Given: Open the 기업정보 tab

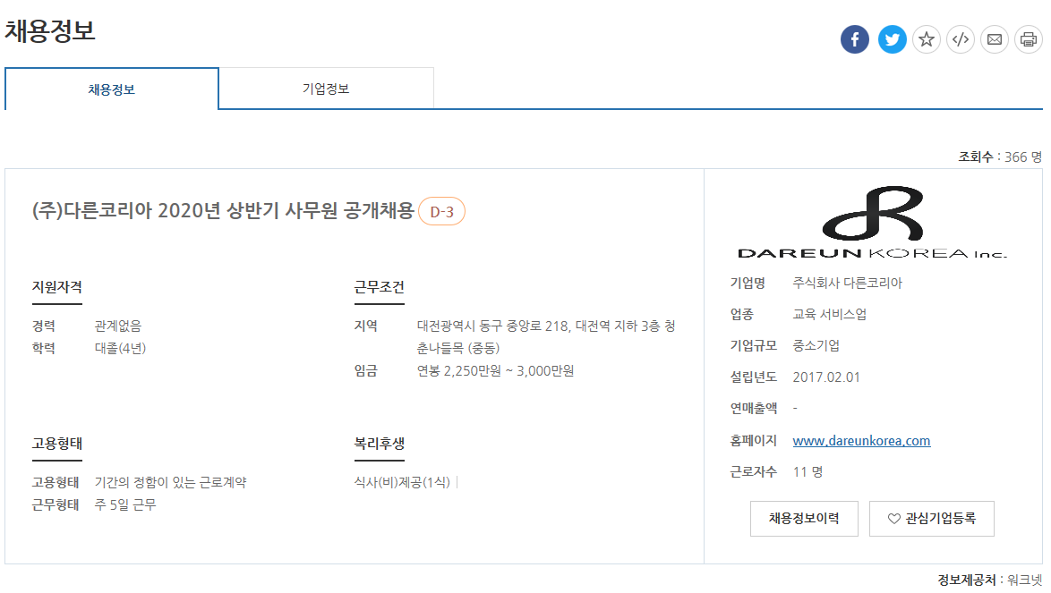Looking at the screenshot, I should click(x=326, y=89).
